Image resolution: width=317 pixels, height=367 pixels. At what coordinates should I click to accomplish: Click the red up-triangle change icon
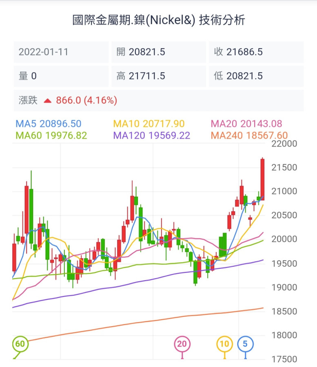click(x=48, y=100)
